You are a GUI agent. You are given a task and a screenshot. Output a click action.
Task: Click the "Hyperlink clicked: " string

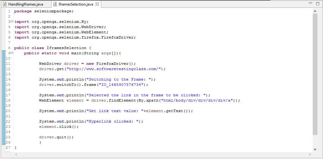(x=112, y=122)
